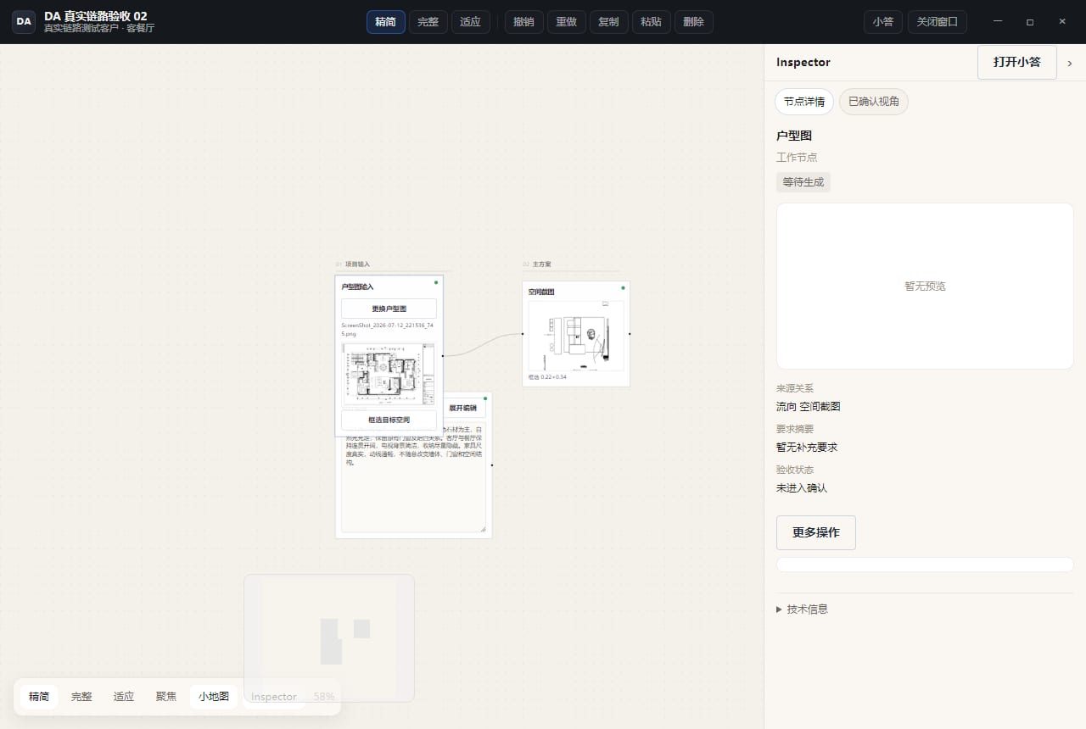
Task: Click 更换户型图 in the floor plan node
Action: pos(389,309)
